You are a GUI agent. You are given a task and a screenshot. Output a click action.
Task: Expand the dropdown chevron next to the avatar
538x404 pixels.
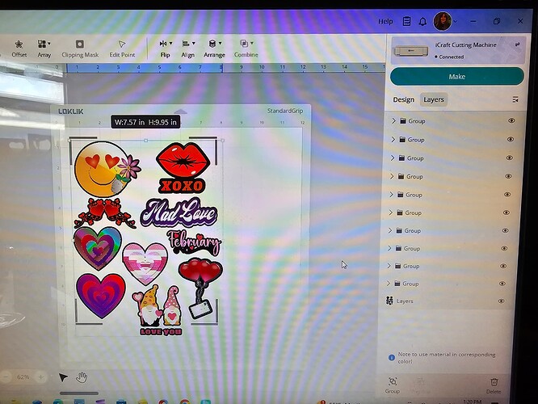(456, 21)
